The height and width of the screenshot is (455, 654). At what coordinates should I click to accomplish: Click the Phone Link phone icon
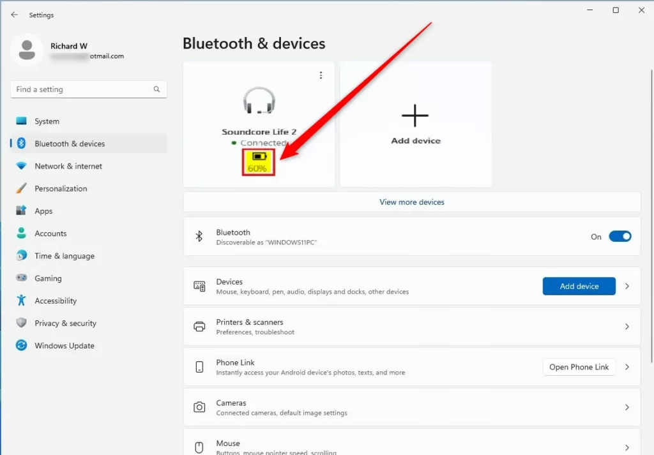tap(199, 367)
